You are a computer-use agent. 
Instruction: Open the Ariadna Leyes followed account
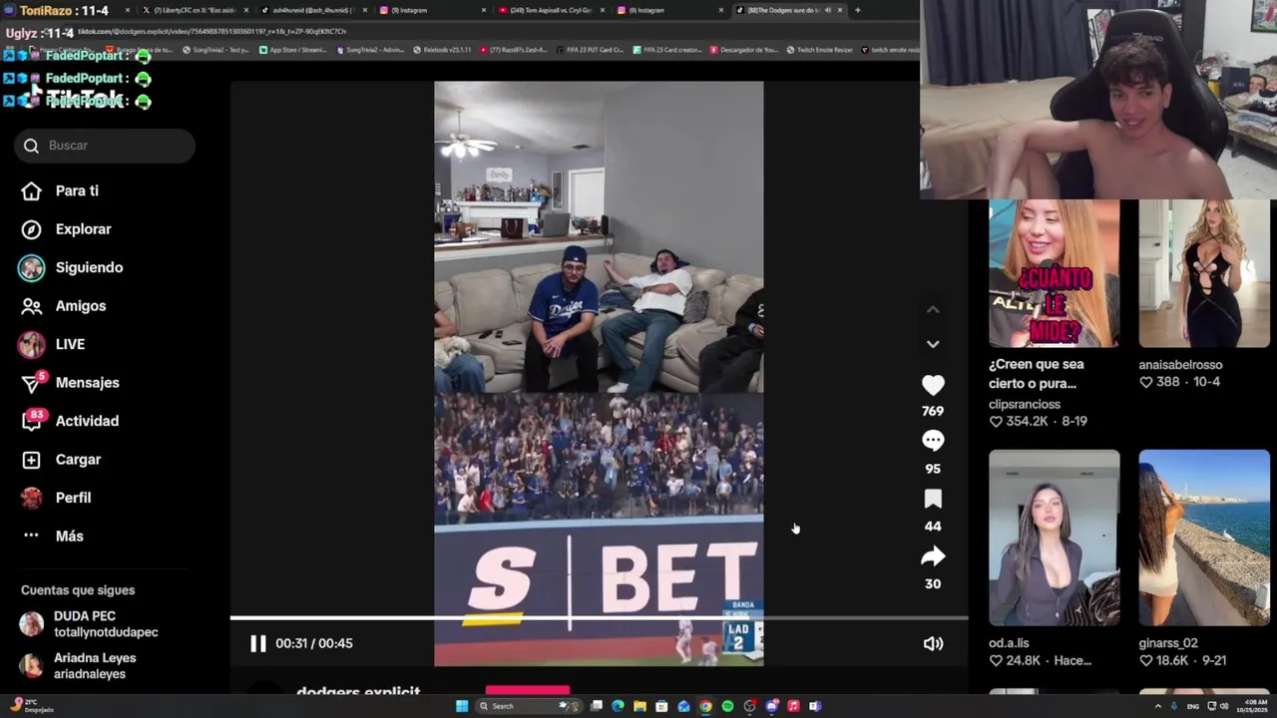pyautogui.click(x=80, y=666)
